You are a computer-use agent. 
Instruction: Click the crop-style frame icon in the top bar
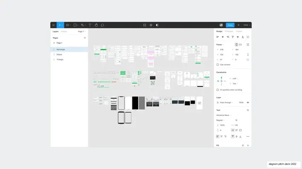coord(145,25)
